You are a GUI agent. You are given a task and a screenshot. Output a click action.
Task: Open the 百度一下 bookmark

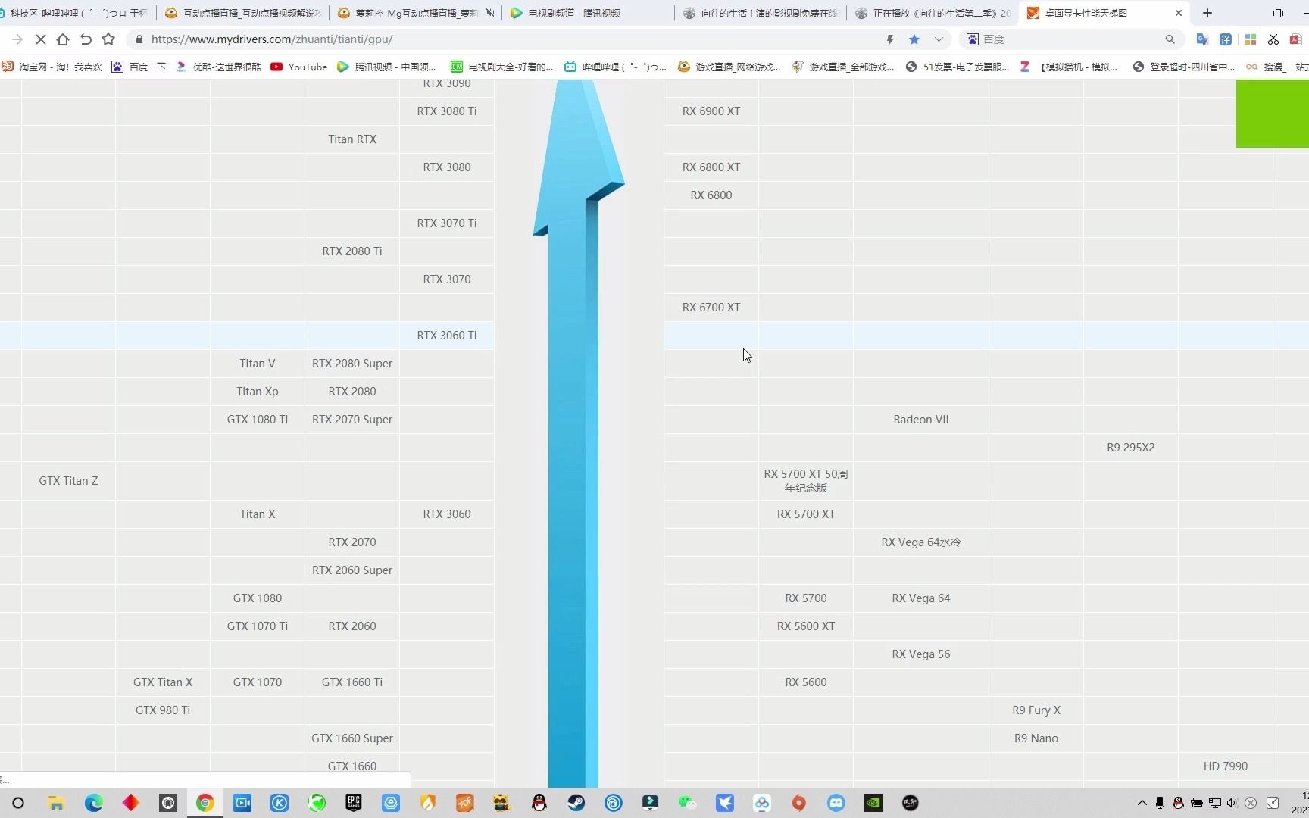pos(139,67)
